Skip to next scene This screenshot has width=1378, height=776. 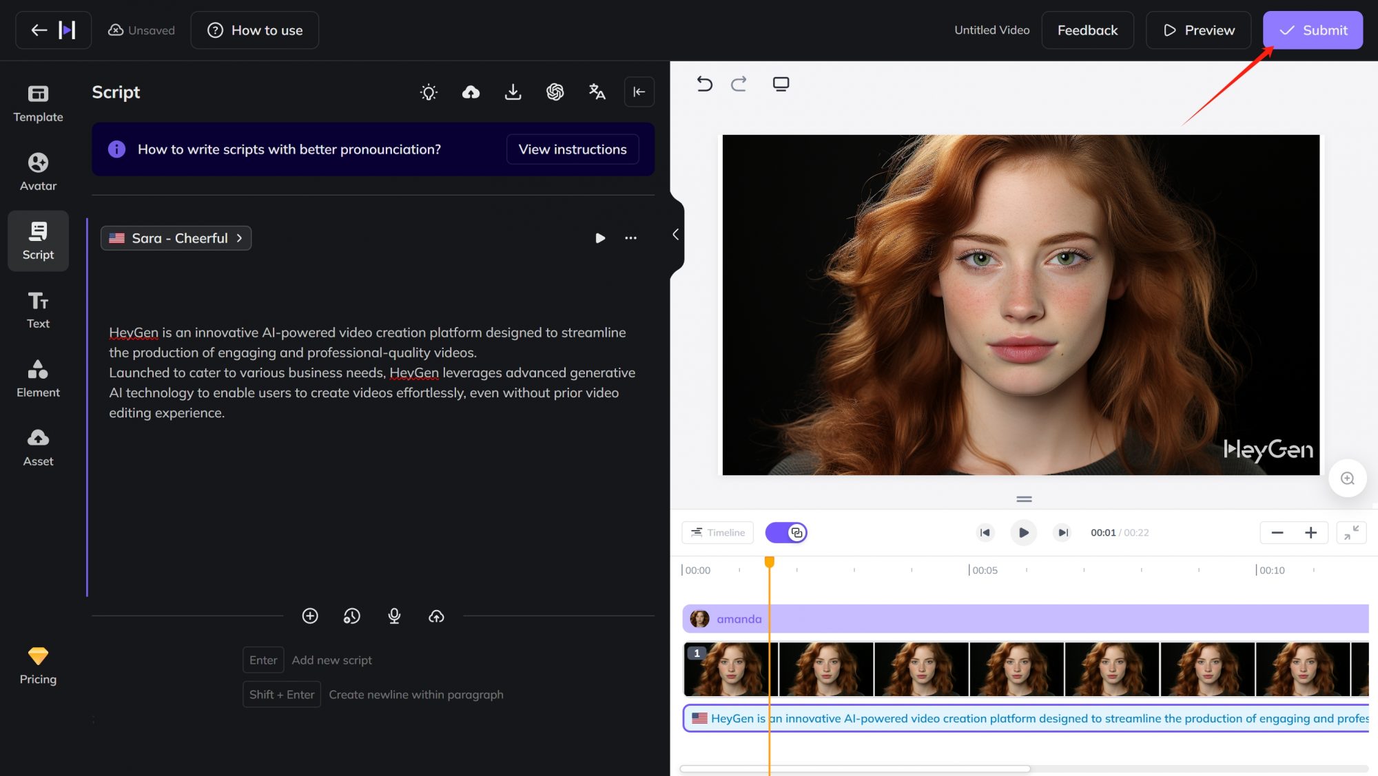[x=1062, y=532]
